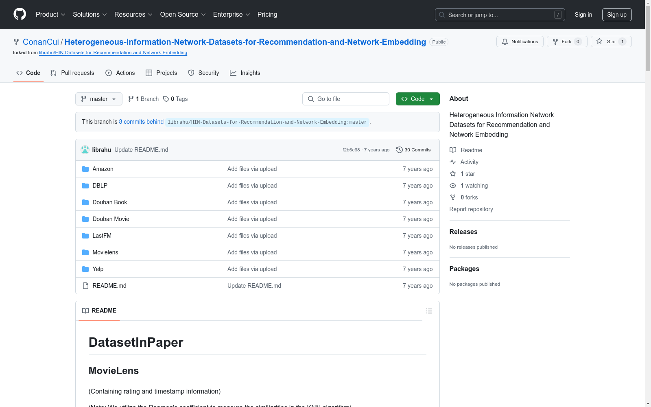Open the master branch selector dropdown

99,99
